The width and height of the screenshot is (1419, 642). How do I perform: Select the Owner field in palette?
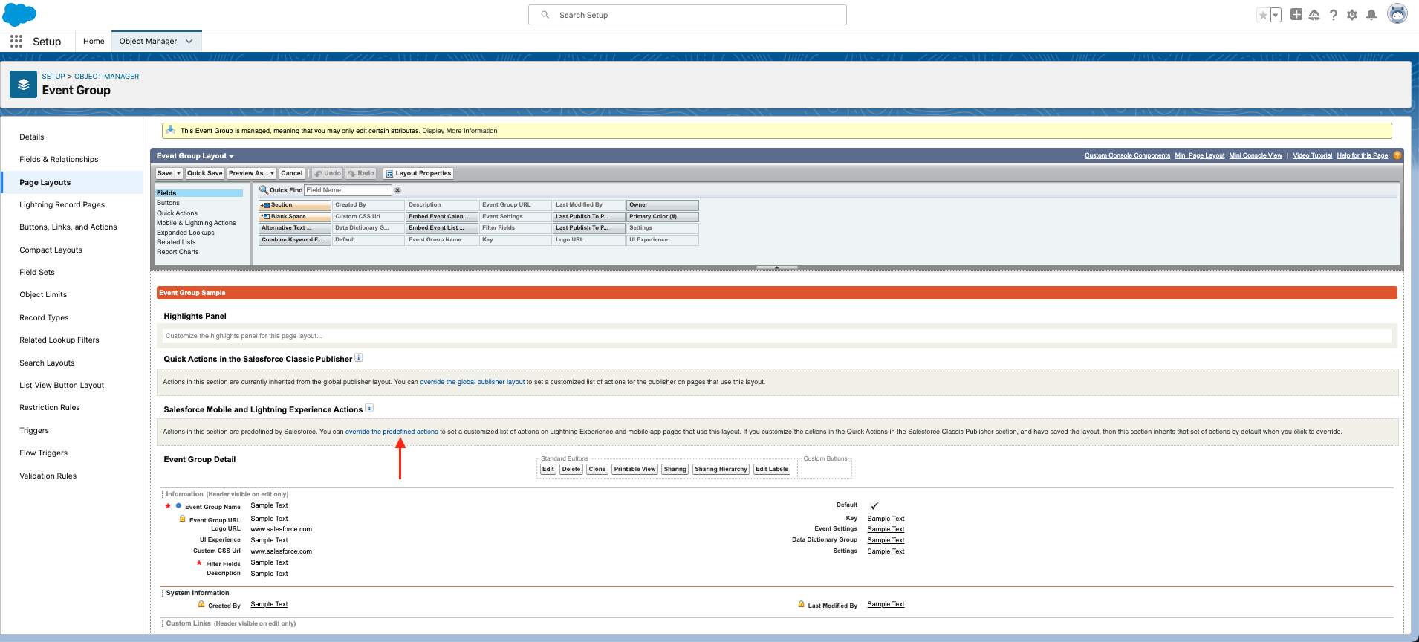click(663, 205)
